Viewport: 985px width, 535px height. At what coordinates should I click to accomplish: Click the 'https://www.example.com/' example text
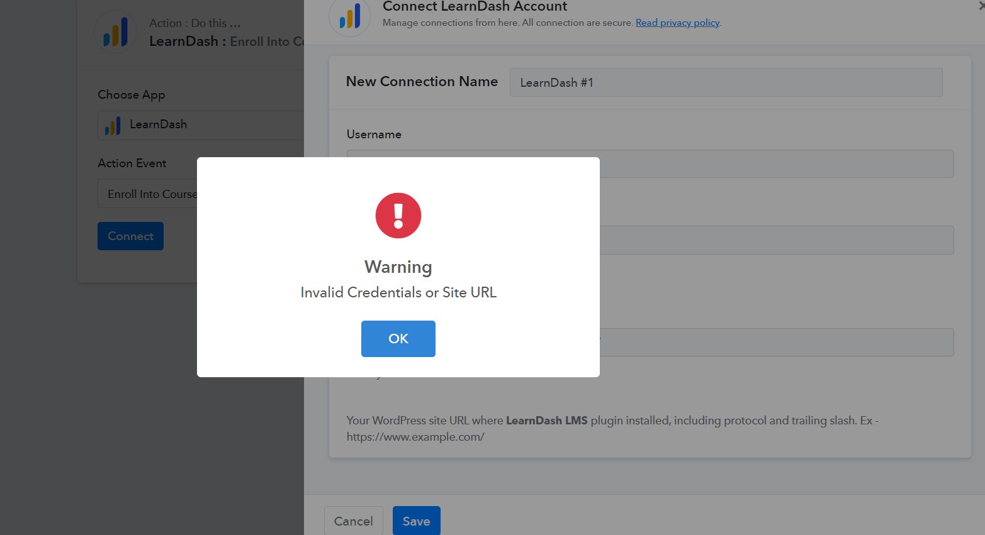coord(415,437)
